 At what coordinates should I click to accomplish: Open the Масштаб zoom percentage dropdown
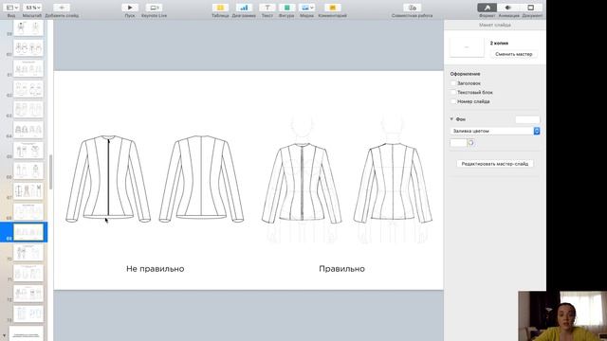31,8
